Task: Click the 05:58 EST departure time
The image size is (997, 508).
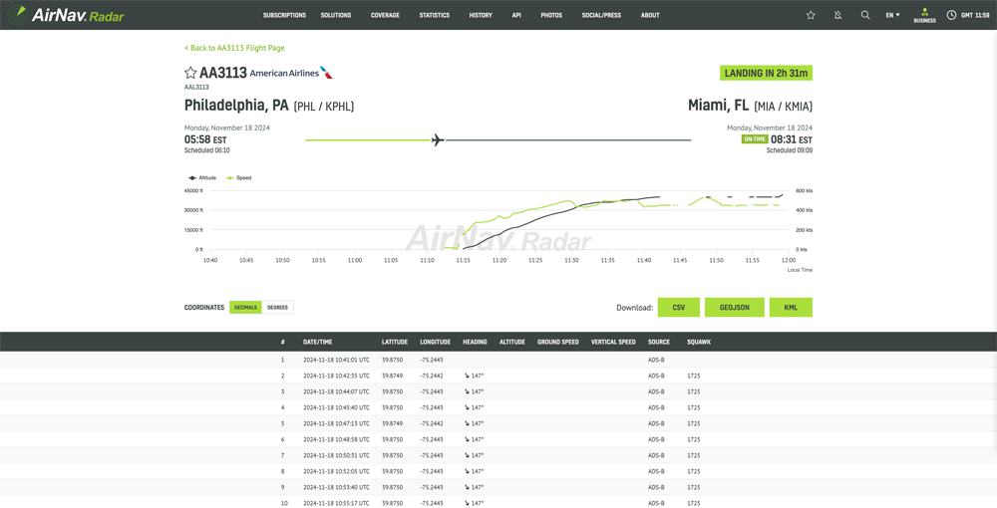Action: 205,139
